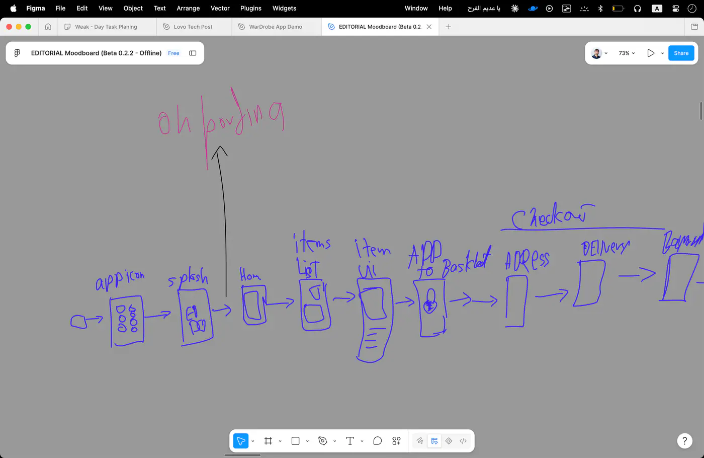Expand the 73% zoom dropdown

pyautogui.click(x=627, y=53)
